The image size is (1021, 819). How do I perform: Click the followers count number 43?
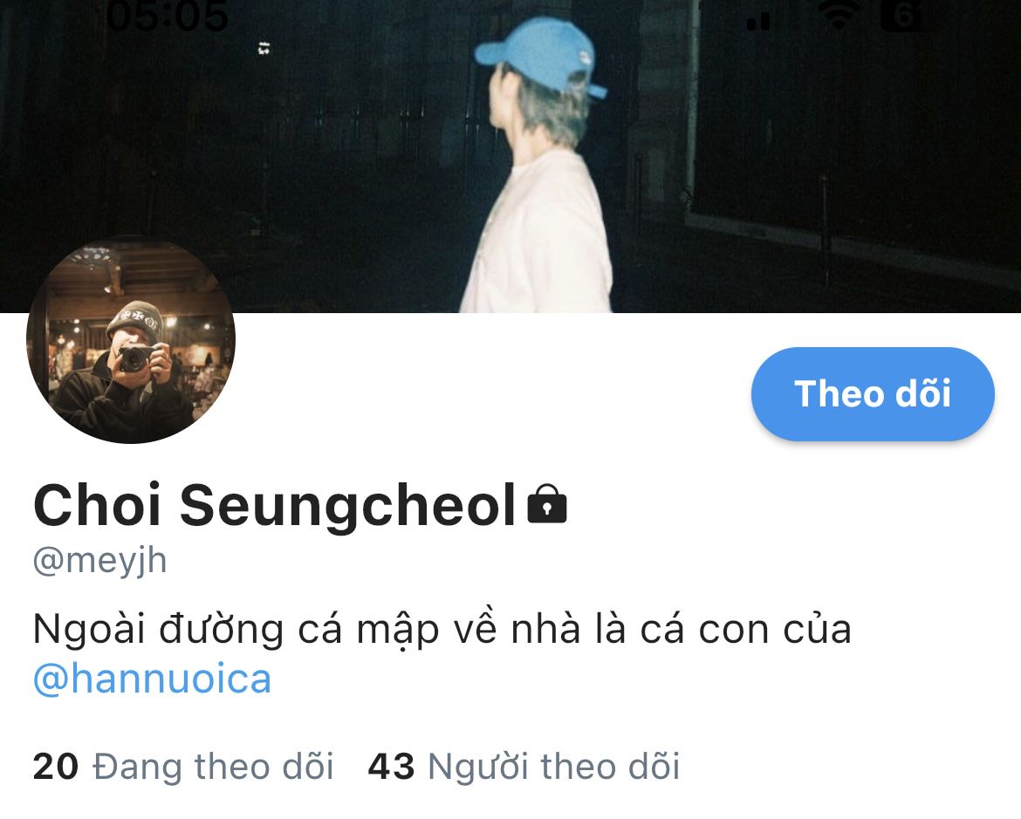(x=391, y=767)
